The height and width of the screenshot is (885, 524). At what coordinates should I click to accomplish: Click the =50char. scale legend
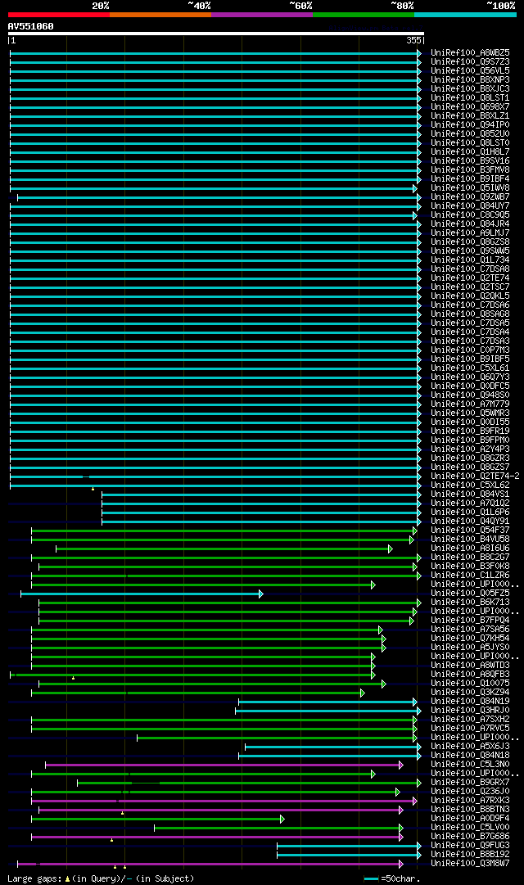(392, 878)
